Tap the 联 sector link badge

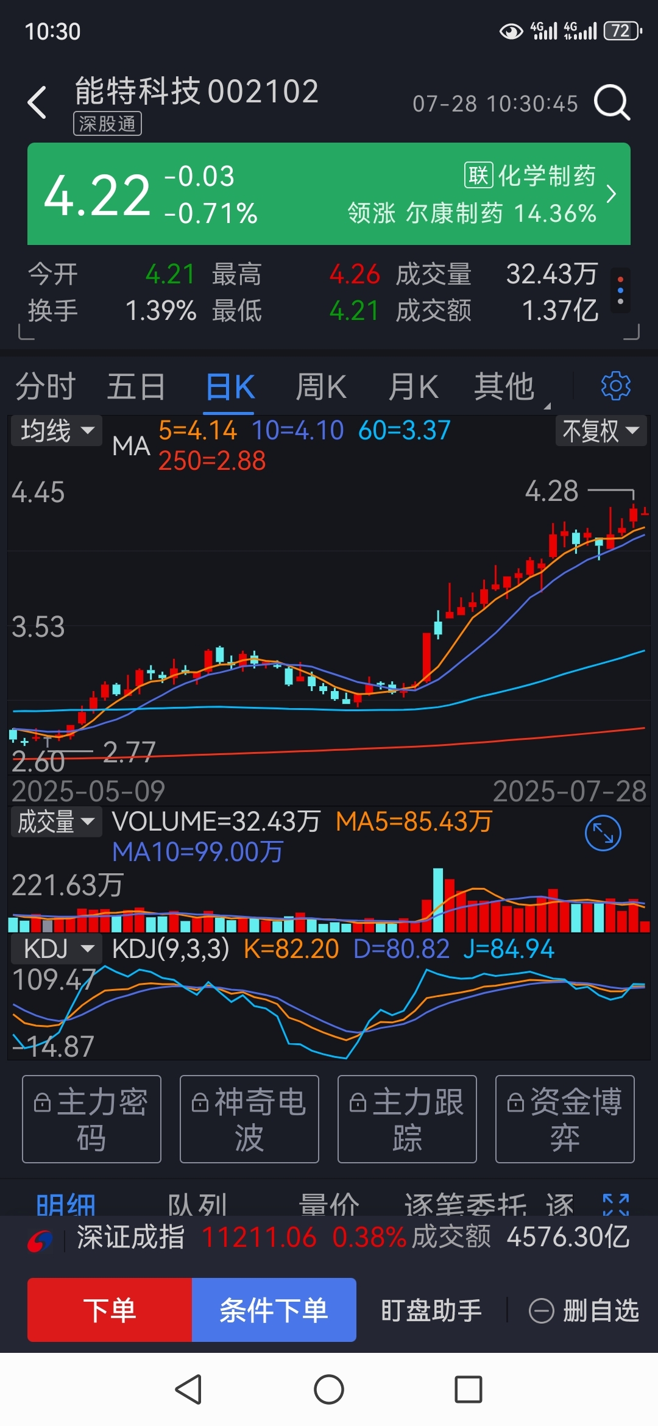[x=478, y=176]
